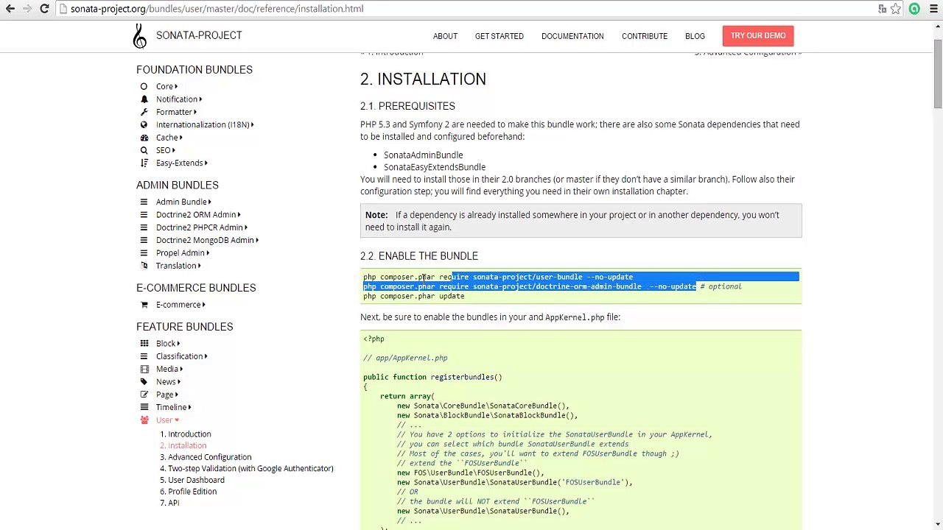943x530 pixels.
Task: Click the film icon beside Media
Action: [144, 369]
